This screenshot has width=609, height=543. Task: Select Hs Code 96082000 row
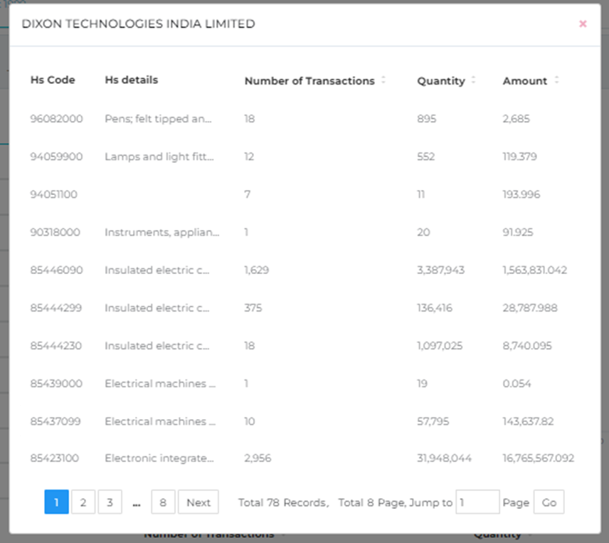pyautogui.click(x=56, y=119)
